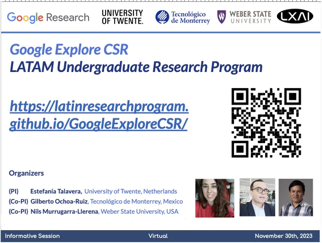This screenshot has height=243, width=322.
Task: Click 'Informative Session' in the footer
Action: (x=32, y=236)
